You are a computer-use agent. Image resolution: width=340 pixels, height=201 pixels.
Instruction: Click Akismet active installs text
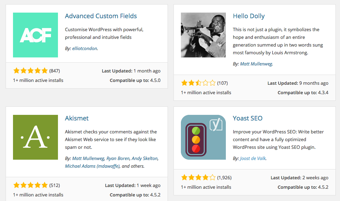pyautogui.click(x=38, y=195)
